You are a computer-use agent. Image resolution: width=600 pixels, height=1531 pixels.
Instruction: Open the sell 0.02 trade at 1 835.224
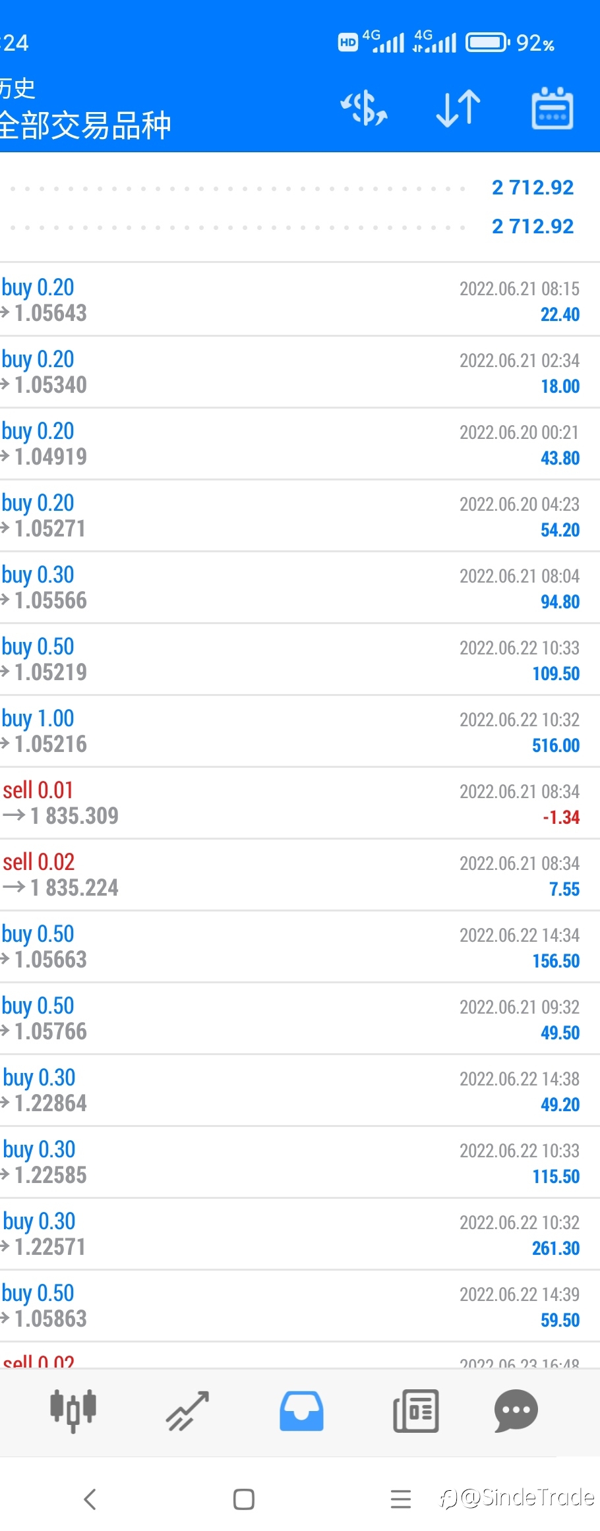click(x=300, y=875)
